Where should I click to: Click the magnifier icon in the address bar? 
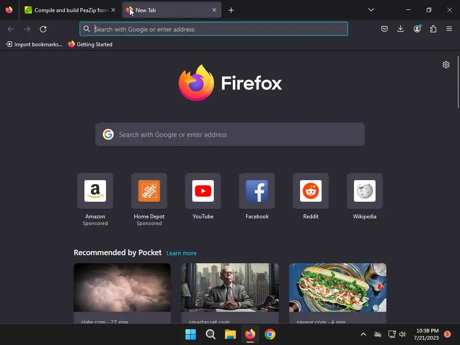click(87, 29)
